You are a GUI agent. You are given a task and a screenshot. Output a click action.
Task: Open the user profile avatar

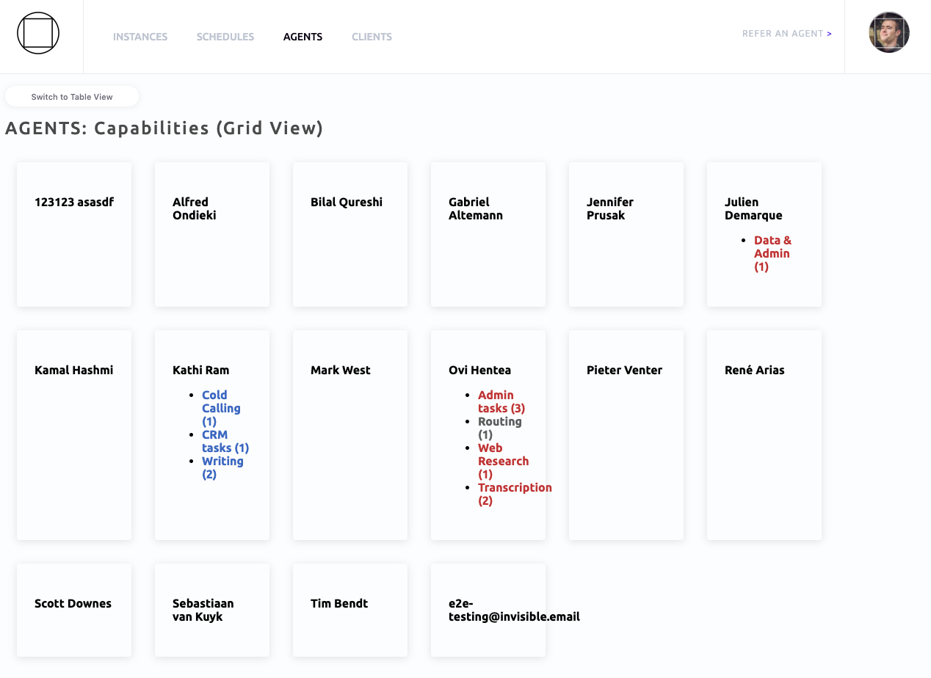[888, 33]
